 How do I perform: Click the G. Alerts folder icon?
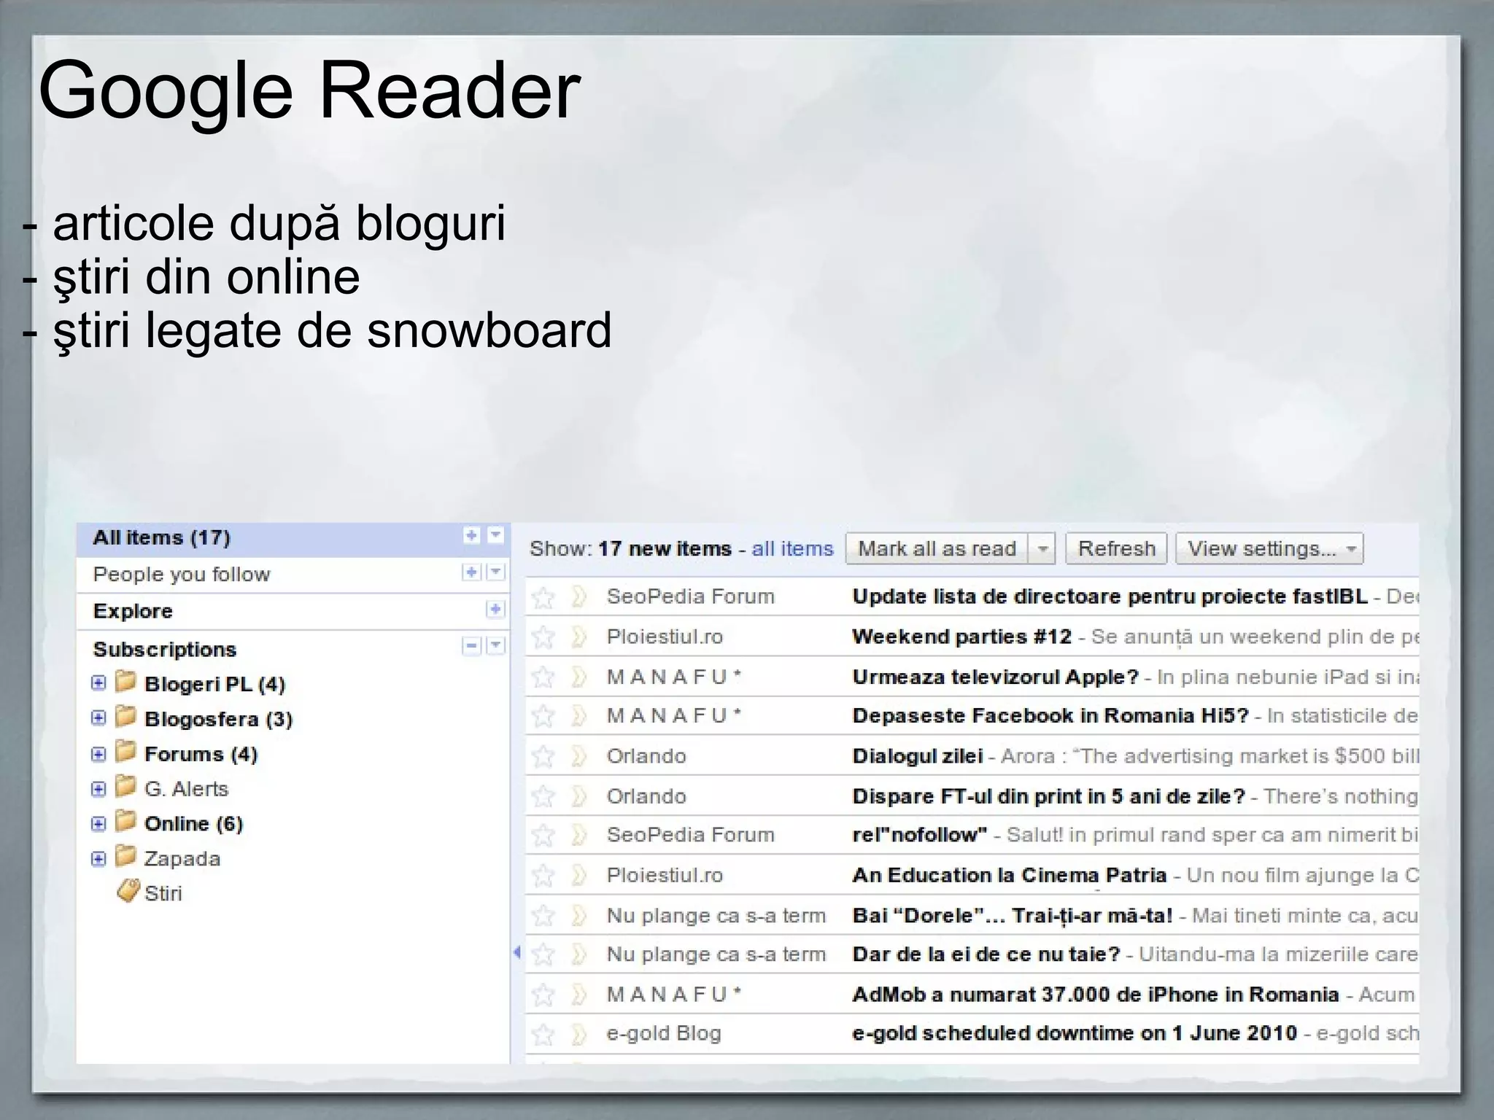click(125, 786)
